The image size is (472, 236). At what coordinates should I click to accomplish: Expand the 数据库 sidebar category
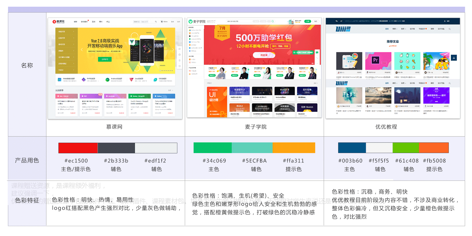pos(67,51)
